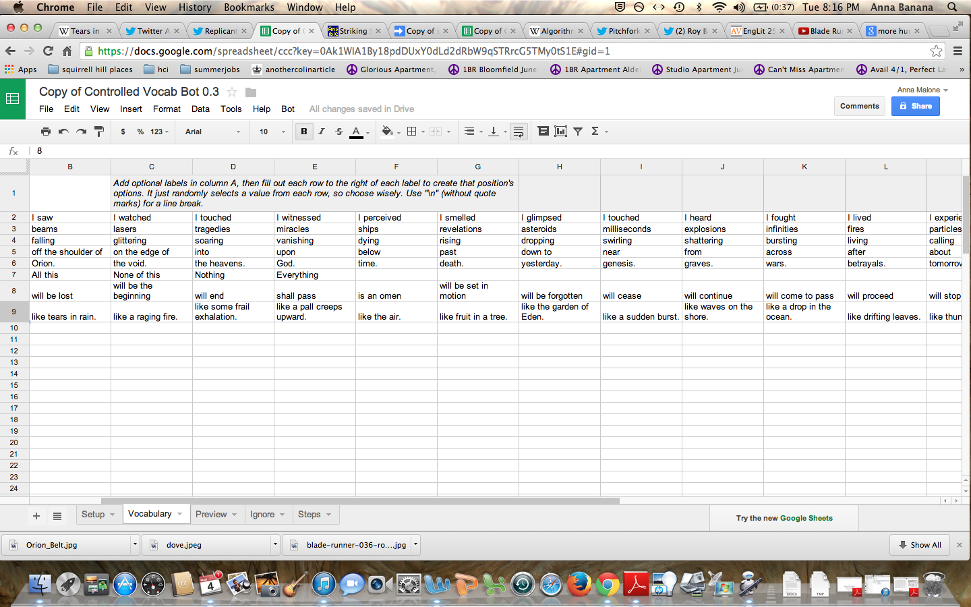
Task: Open the Comments button
Action: (859, 106)
